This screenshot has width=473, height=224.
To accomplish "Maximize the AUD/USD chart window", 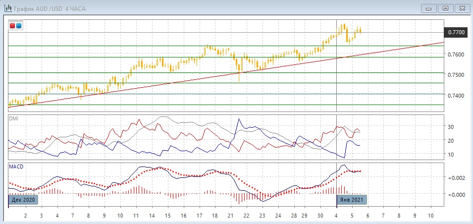I will (446, 8).
